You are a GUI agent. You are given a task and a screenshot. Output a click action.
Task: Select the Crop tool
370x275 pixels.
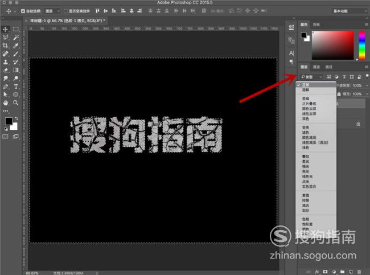(6, 46)
